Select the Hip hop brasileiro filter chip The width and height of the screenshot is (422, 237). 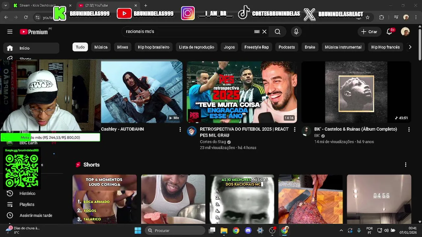point(154,47)
